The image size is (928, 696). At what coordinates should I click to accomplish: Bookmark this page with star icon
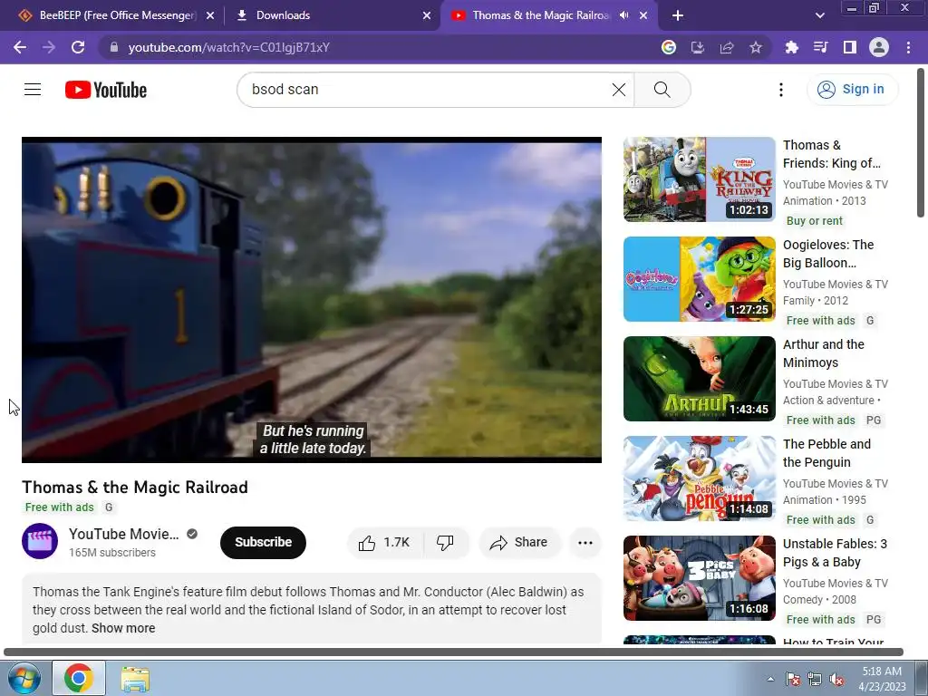click(755, 47)
